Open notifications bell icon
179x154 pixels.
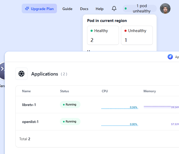[x=114, y=8]
